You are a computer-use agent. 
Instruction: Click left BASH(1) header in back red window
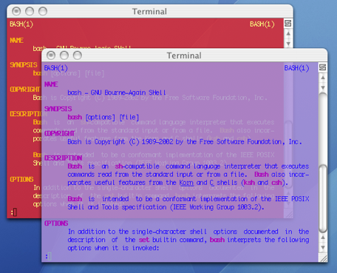(x=21, y=24)
